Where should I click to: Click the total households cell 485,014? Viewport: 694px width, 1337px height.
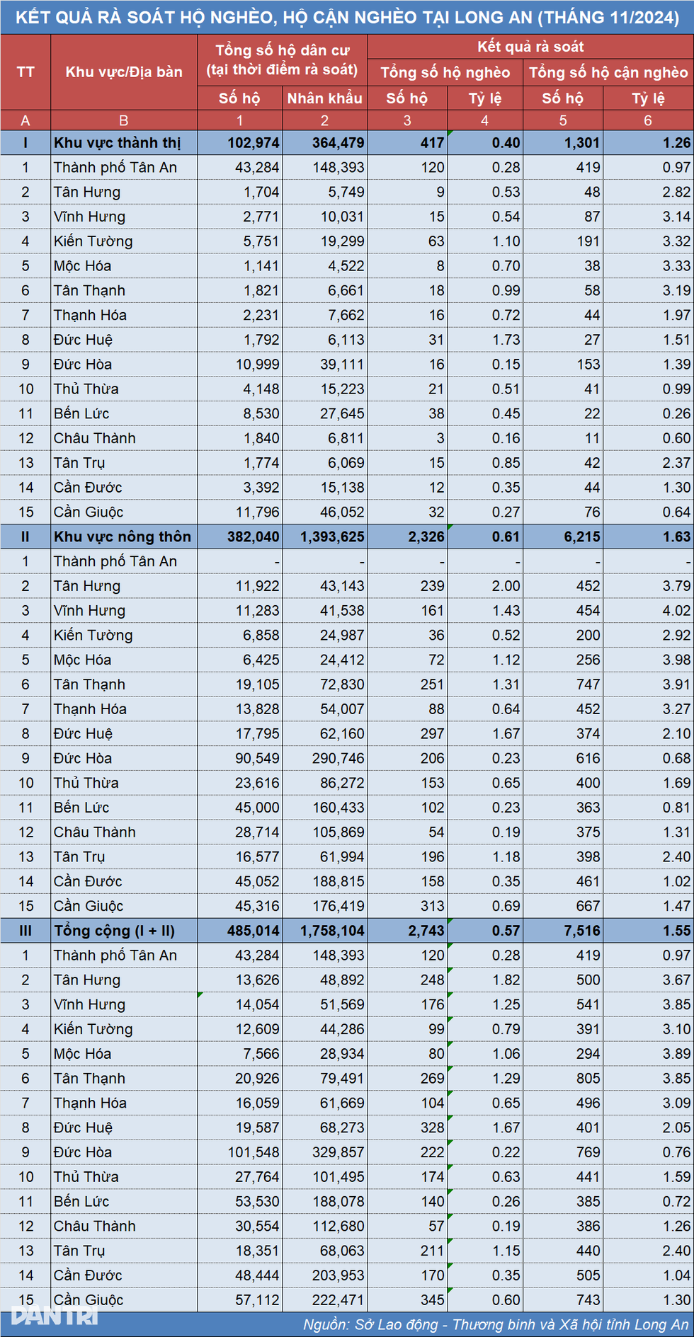point(254,931)
